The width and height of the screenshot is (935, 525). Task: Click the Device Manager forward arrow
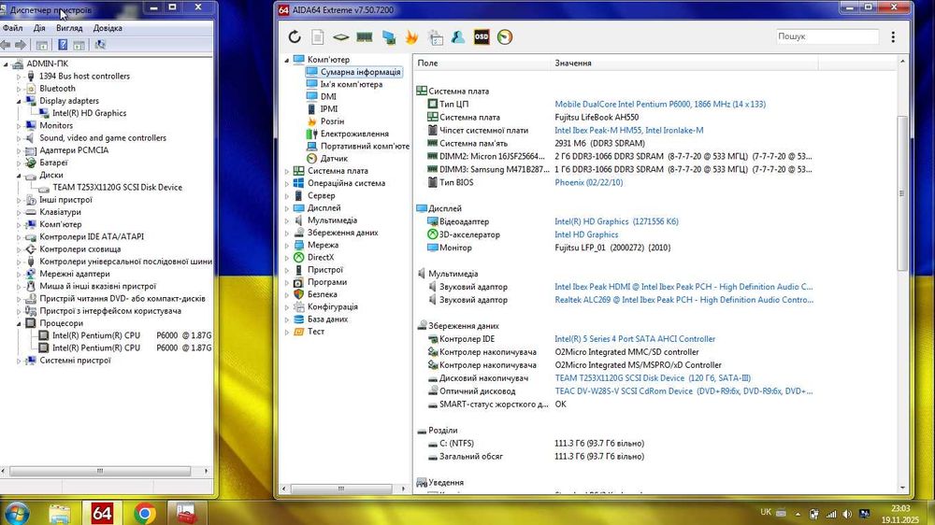(x=21, y=45)
